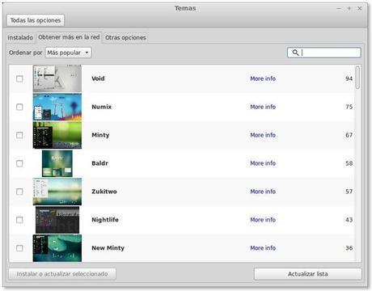This screenshot has width=372, height=291.
Task: Open the Más popular sort dropdown
Action: [x=68, y=53]
